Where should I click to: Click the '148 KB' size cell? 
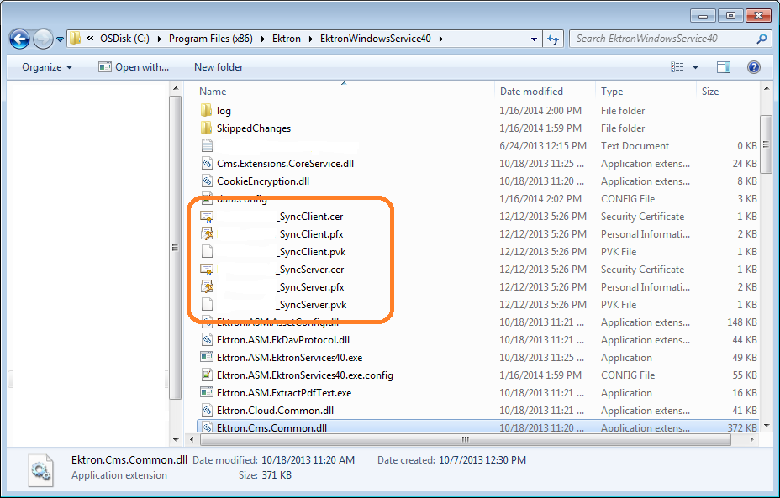(x=741, y=322)
